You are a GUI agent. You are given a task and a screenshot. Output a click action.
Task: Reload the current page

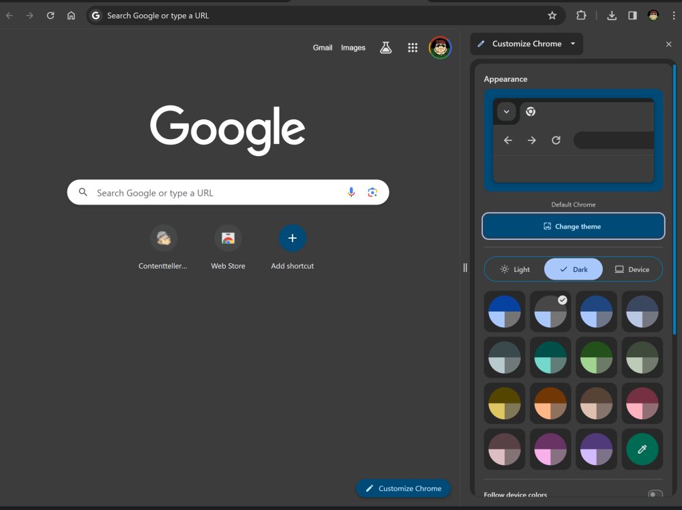(50, 16)
